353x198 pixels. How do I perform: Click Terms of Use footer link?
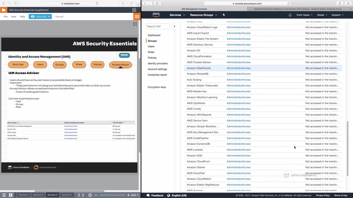341,195
